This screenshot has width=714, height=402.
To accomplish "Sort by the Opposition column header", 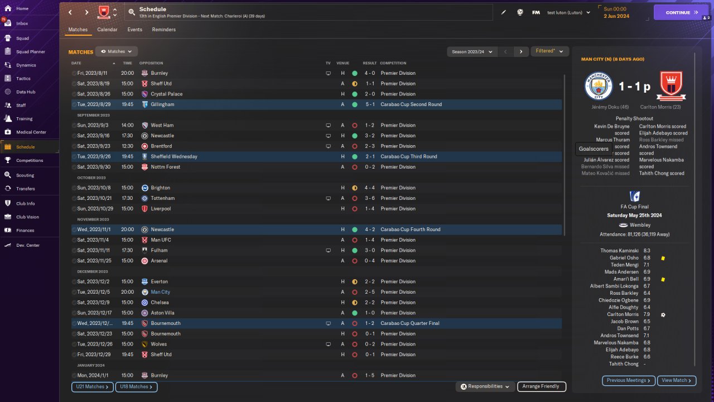I will coord(151,63).
